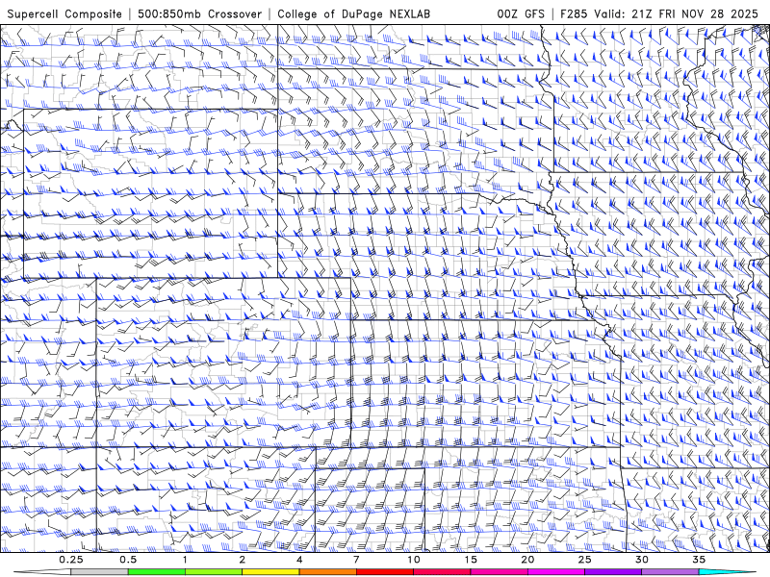Click the 00Z GFS model label
The width and height of the screenshot is (770, 577).
[521, 13]
